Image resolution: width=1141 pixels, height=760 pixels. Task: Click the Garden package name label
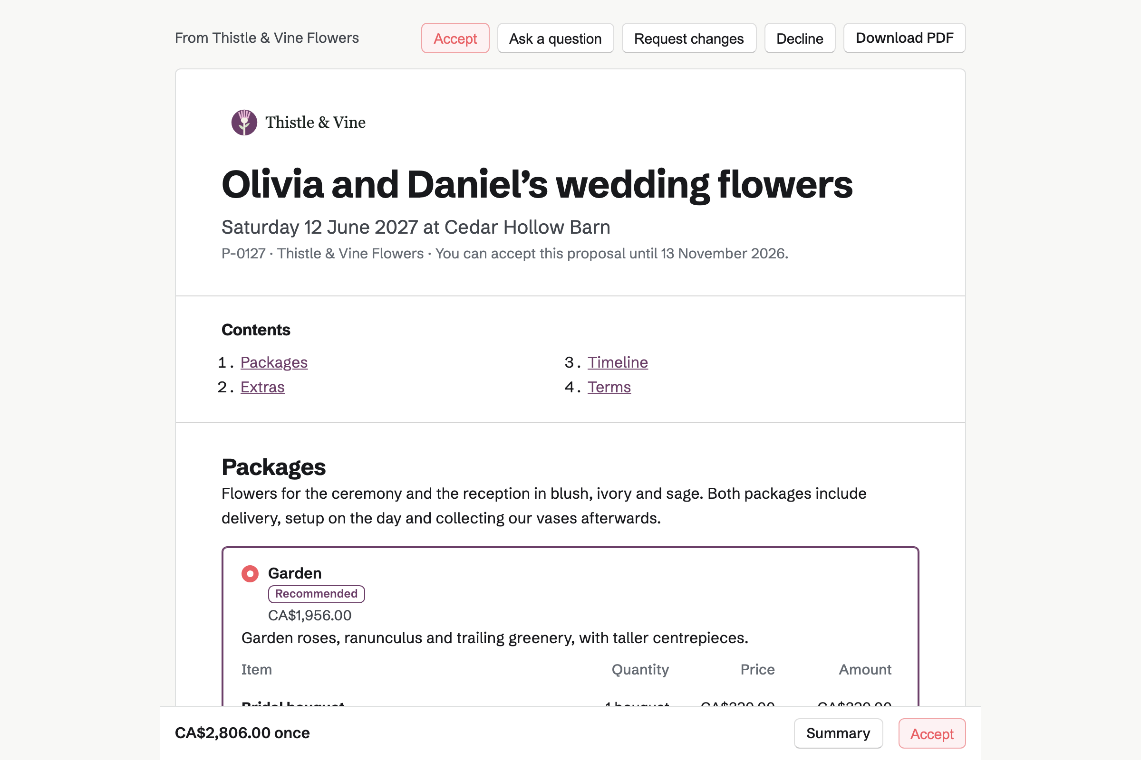[294, 573]
